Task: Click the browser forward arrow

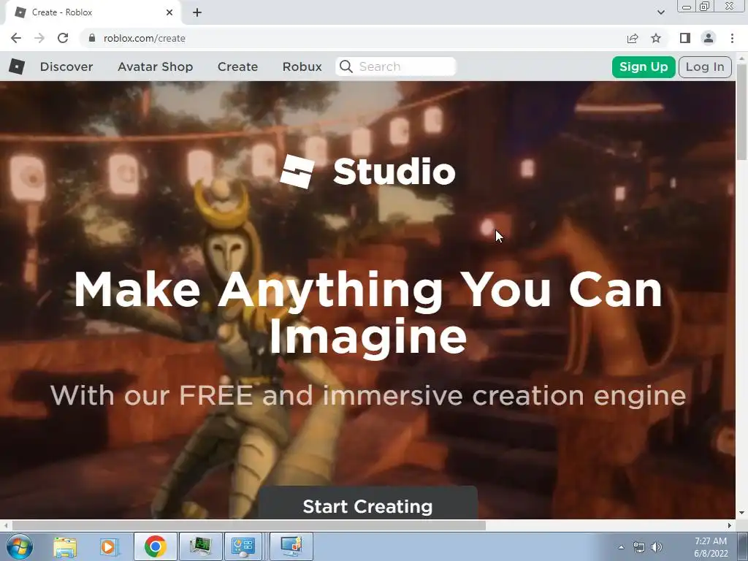Action: point(39,38)
